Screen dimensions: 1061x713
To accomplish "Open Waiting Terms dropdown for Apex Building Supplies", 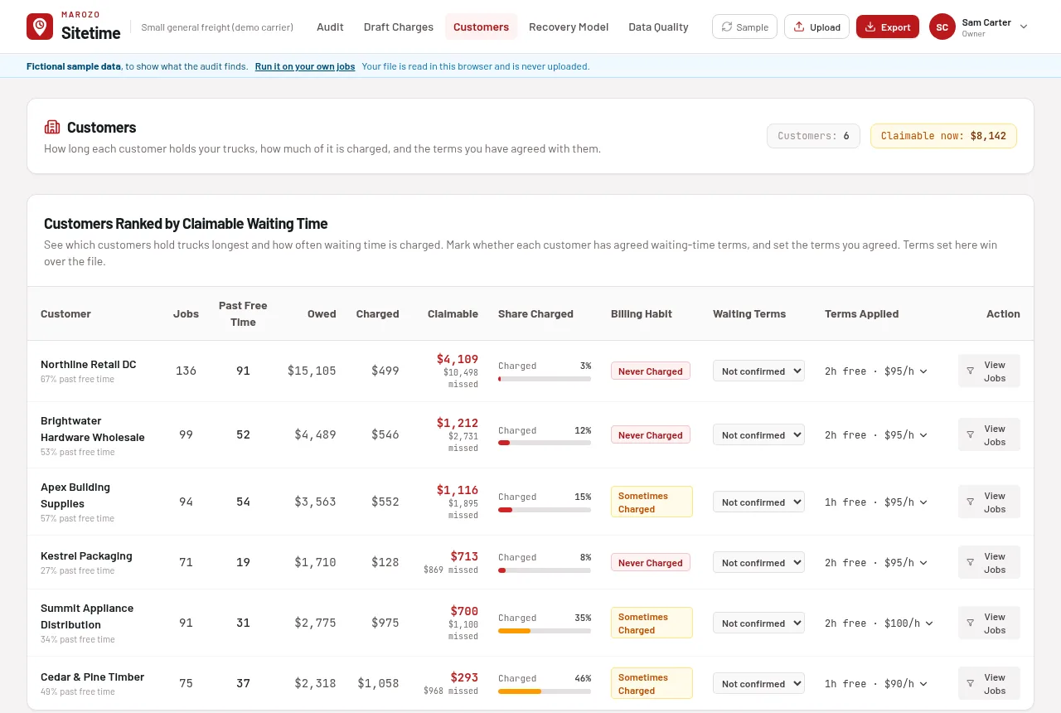I will click(758, 502).
